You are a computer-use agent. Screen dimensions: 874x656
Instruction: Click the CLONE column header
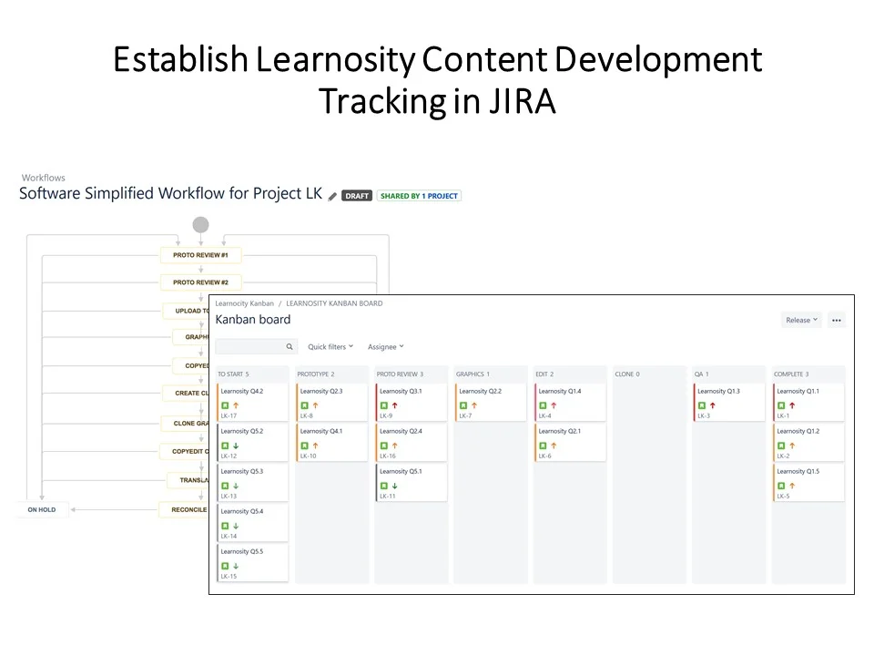click(627, 374)
